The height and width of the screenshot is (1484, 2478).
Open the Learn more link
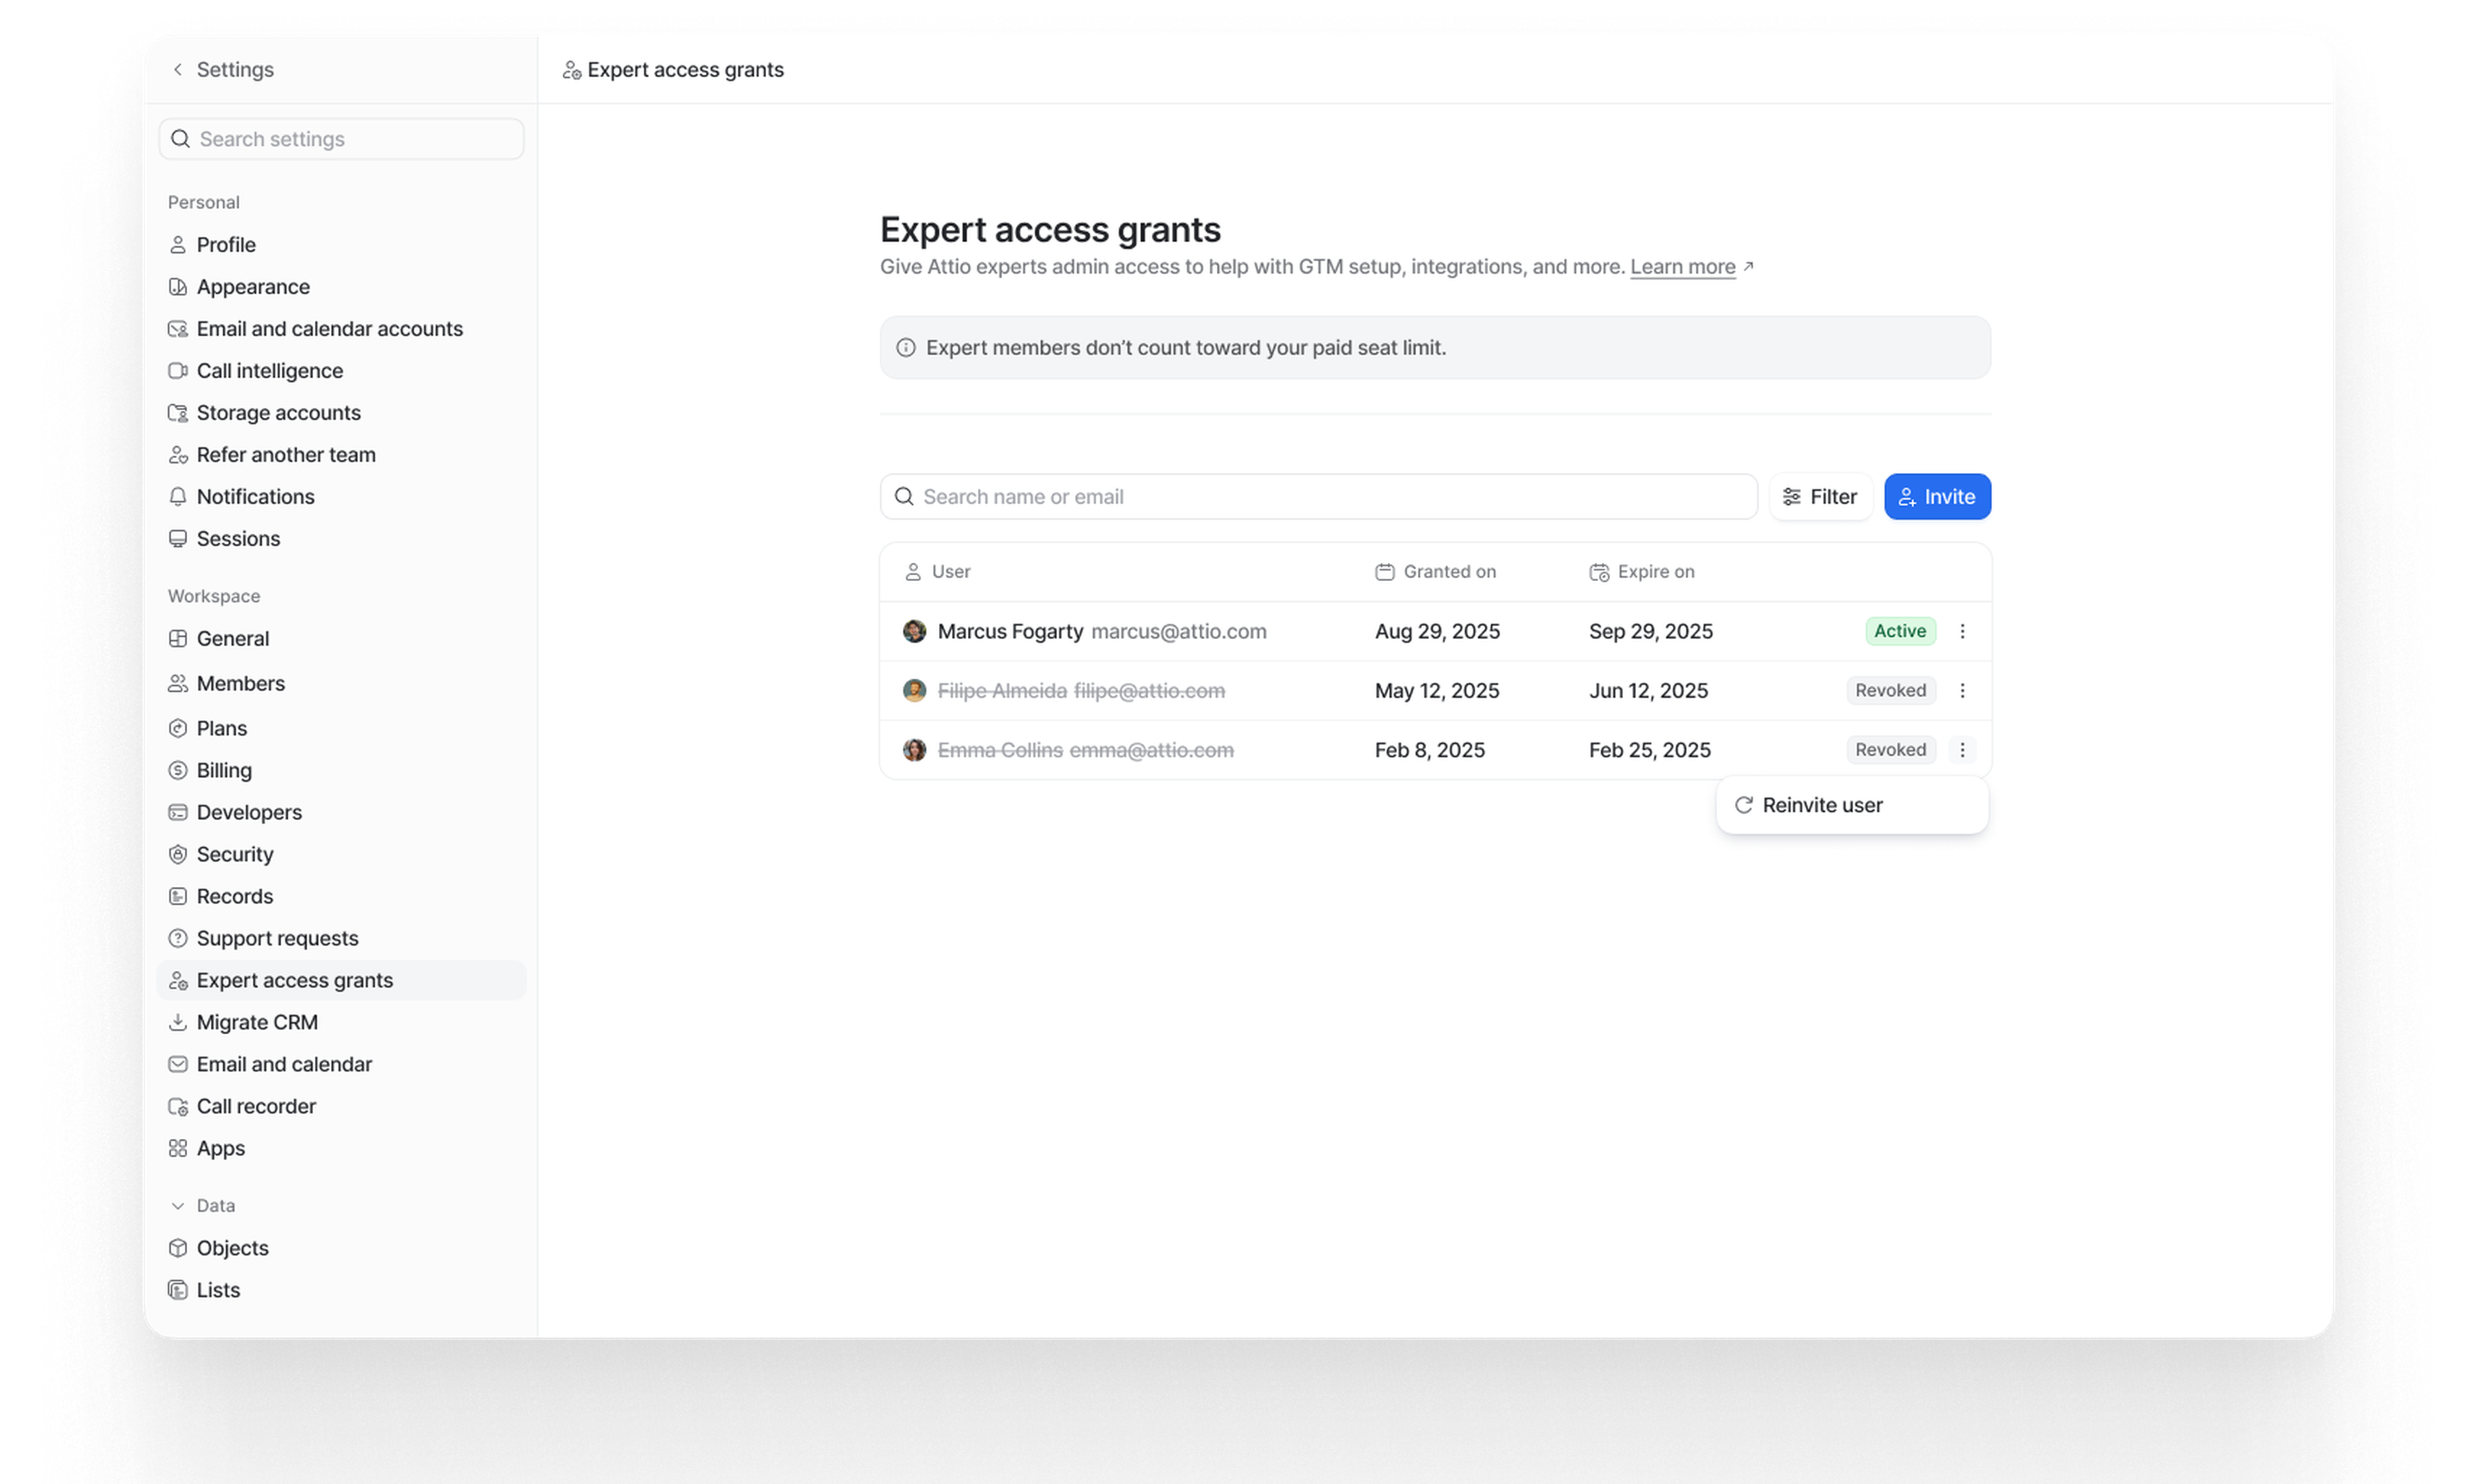point(1682,267)
